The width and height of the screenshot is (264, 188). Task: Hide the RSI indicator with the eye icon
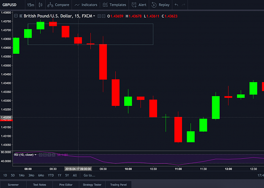tap(41, 155)
